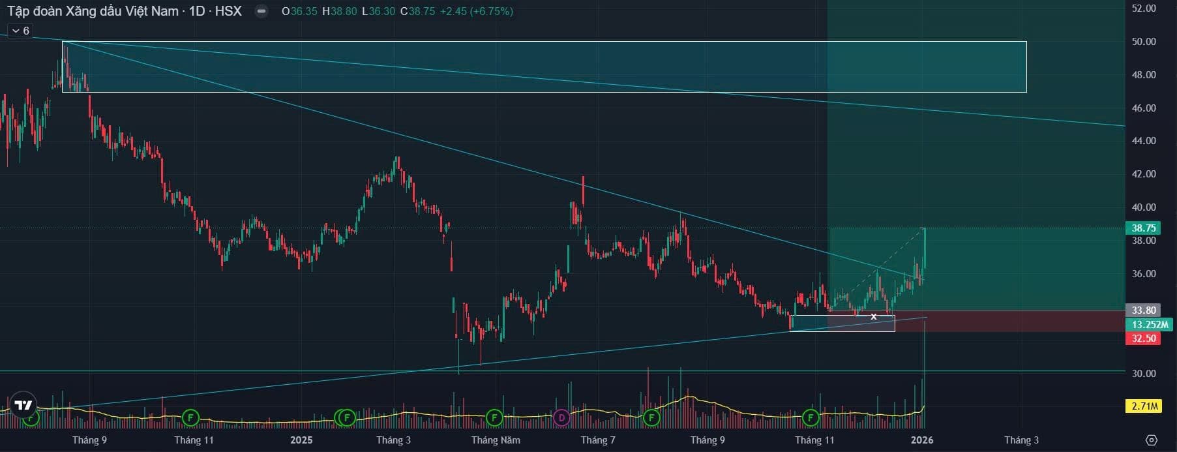Click the Tháng Năm time axis label
This screenshot has width=1177, height=452.
pyautogui.click(x=496, y=440)
